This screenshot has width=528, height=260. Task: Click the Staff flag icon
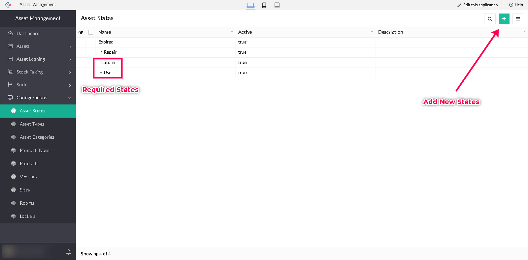click(x=10, y=85)
